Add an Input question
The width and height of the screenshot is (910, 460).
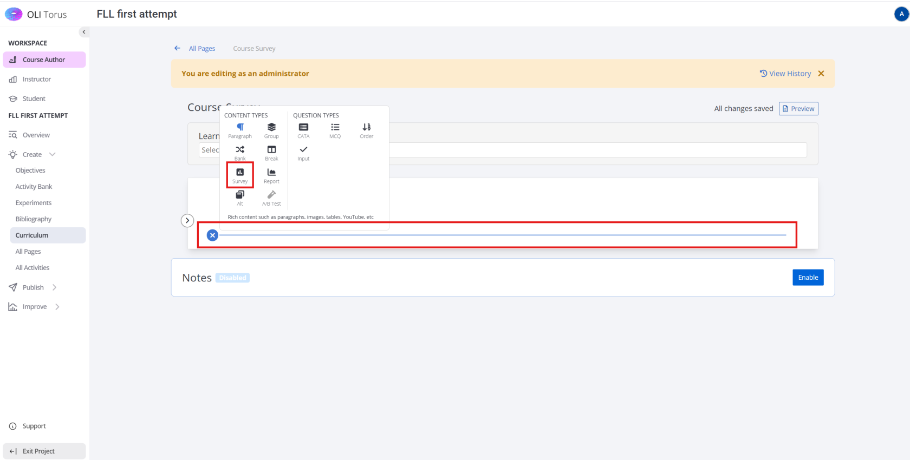coord(303,153)
